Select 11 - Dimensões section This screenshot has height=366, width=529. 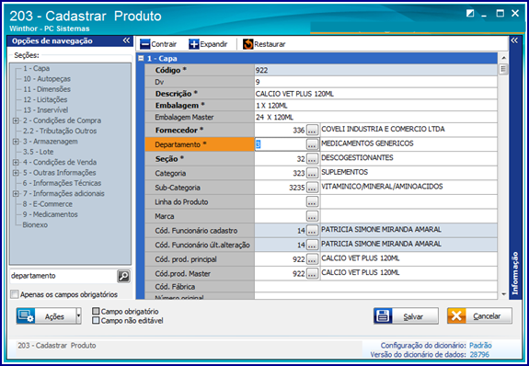(47, 89)
